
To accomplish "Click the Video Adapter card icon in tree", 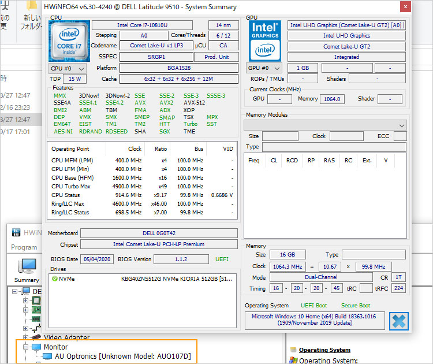I will pyautogui.click(x=36, y=337).
